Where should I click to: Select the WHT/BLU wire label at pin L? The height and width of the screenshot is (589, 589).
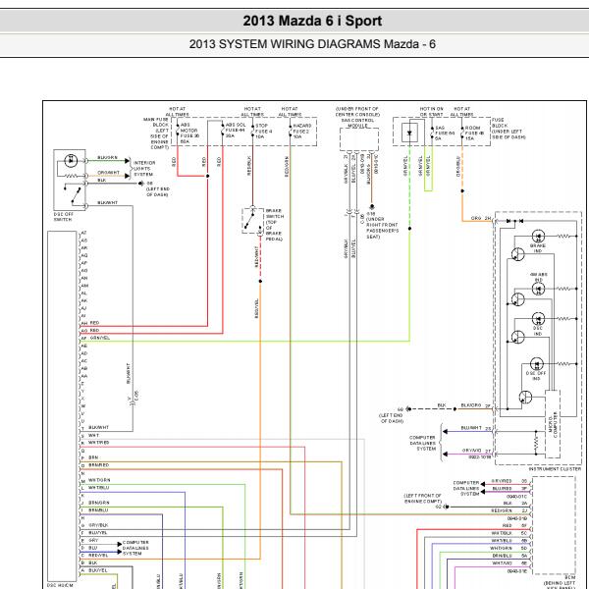98,488
